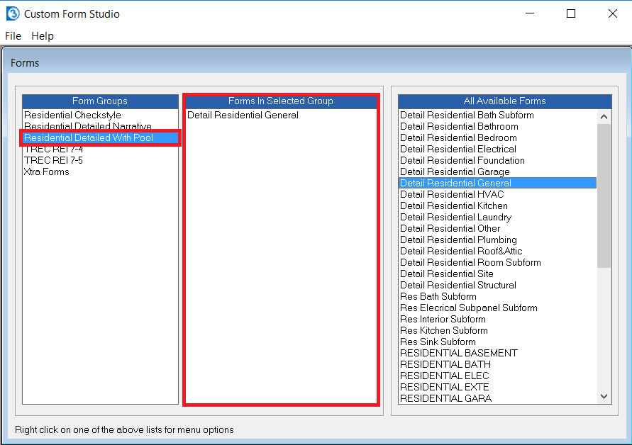Select the Residential Detailed With Pool group
The image size is (632, 445).
pos(100,137)
